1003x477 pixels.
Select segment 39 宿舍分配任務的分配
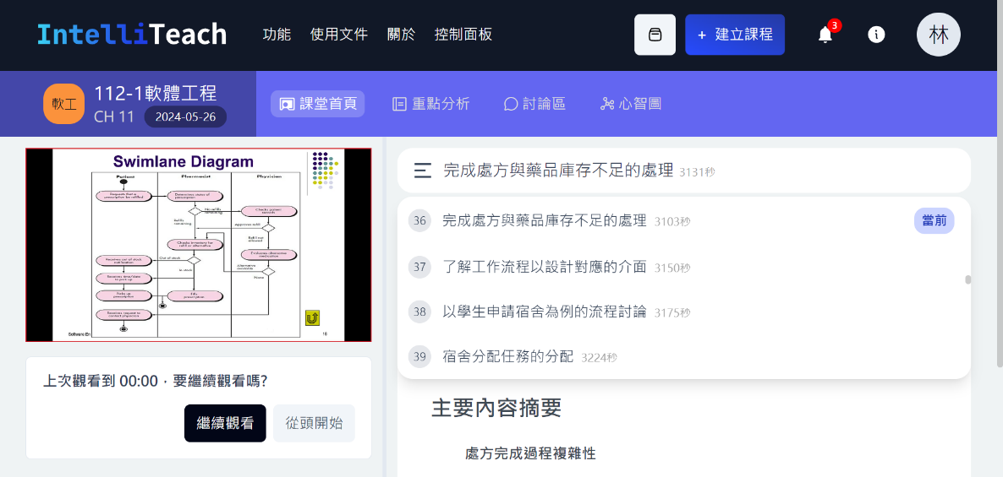[x=684, y=357]
